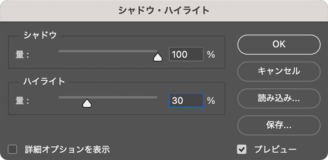
Task: Click the ハイライト amount slider track
Action: (108, 97)
